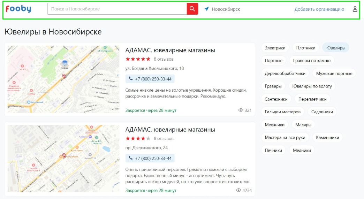364x199 pixels.
Task: Select the Маляры category tag
Action: pos(303,125)
